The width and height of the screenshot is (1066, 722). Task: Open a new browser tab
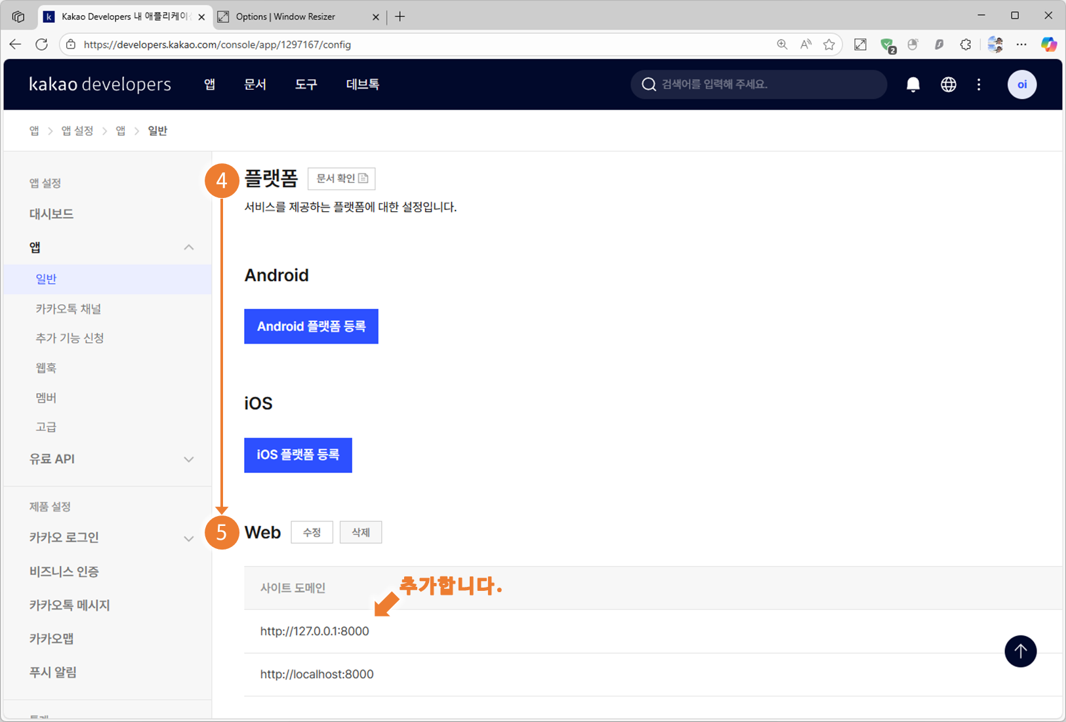coord(400,17)
